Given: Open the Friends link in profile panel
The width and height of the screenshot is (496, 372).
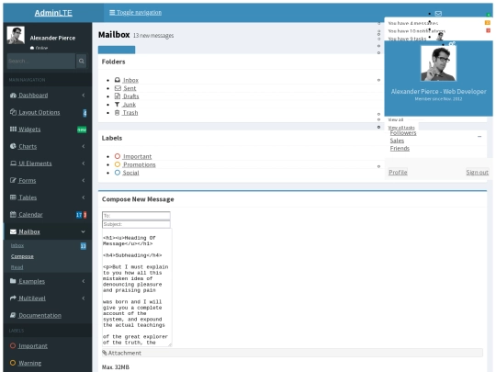Looking at the screenshot, I should (400, 149).
